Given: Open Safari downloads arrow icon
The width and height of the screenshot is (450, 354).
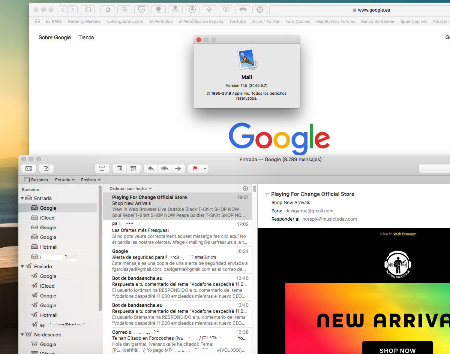Looking at the screenshot, I should [x=192, y=10].
